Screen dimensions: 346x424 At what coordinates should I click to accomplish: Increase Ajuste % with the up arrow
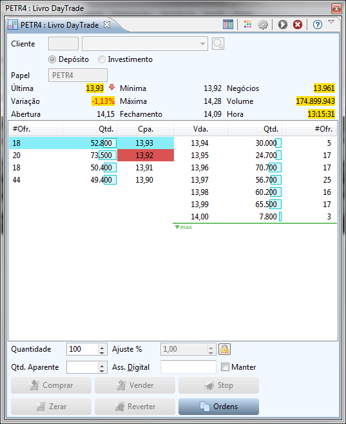click(211, 347)
